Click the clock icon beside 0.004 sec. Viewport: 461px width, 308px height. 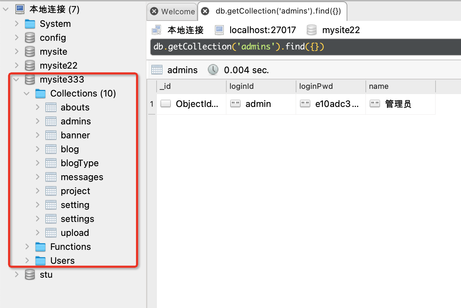point(213,70)
